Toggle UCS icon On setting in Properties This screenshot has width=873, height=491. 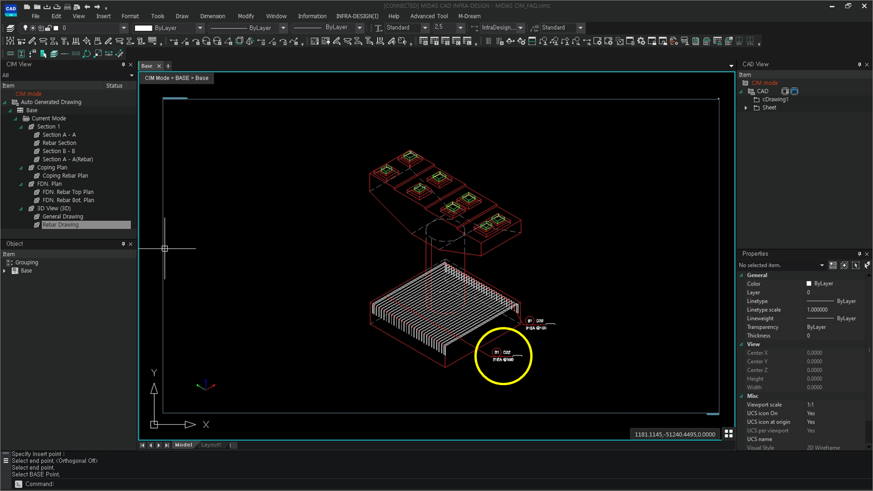pos(812,413)
